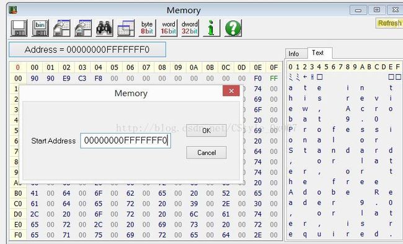Screen dimensions: 403x244
Task: Click capital R in the Text panel
Action: pyautogui.click(x=376, y=192)
